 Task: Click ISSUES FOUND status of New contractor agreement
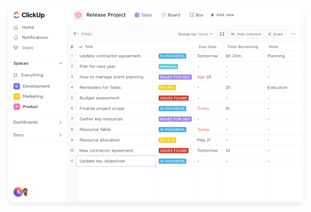(x=173, y=151)
